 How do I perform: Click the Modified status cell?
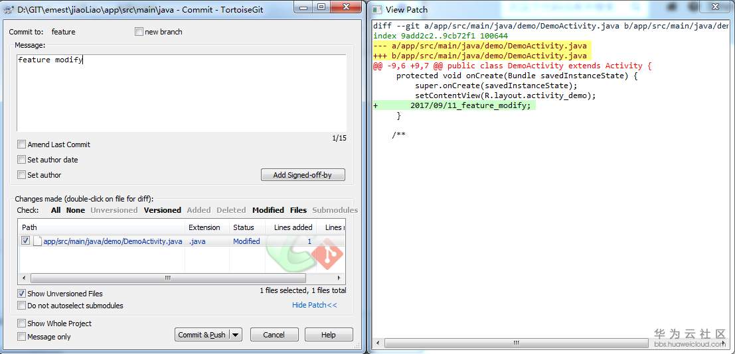pos(246,241)
